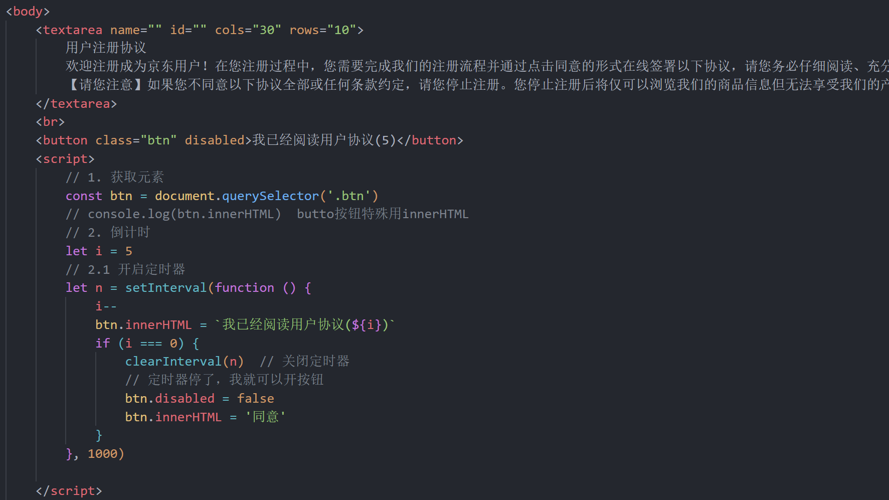The width and height of the screenshot is (889, 500).
Task: Click the rows="10" attribute
Action: [x=323, y=30]
